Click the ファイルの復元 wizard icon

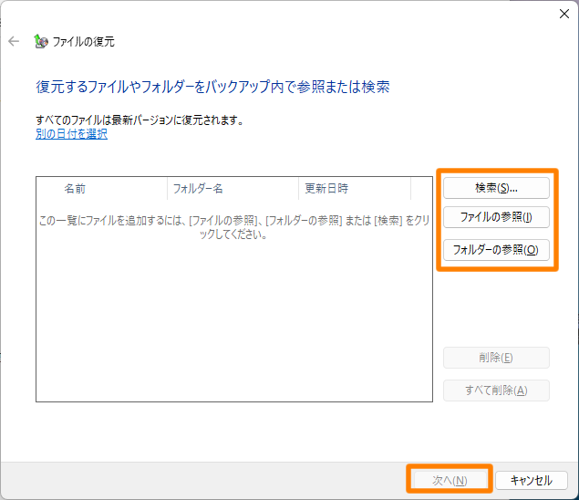pos(40,41)
